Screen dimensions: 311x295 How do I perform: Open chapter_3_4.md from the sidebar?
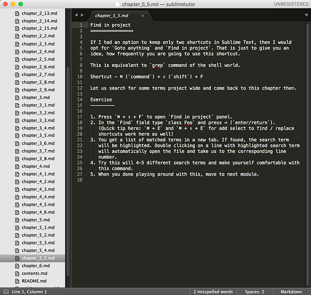pos(38,128)
